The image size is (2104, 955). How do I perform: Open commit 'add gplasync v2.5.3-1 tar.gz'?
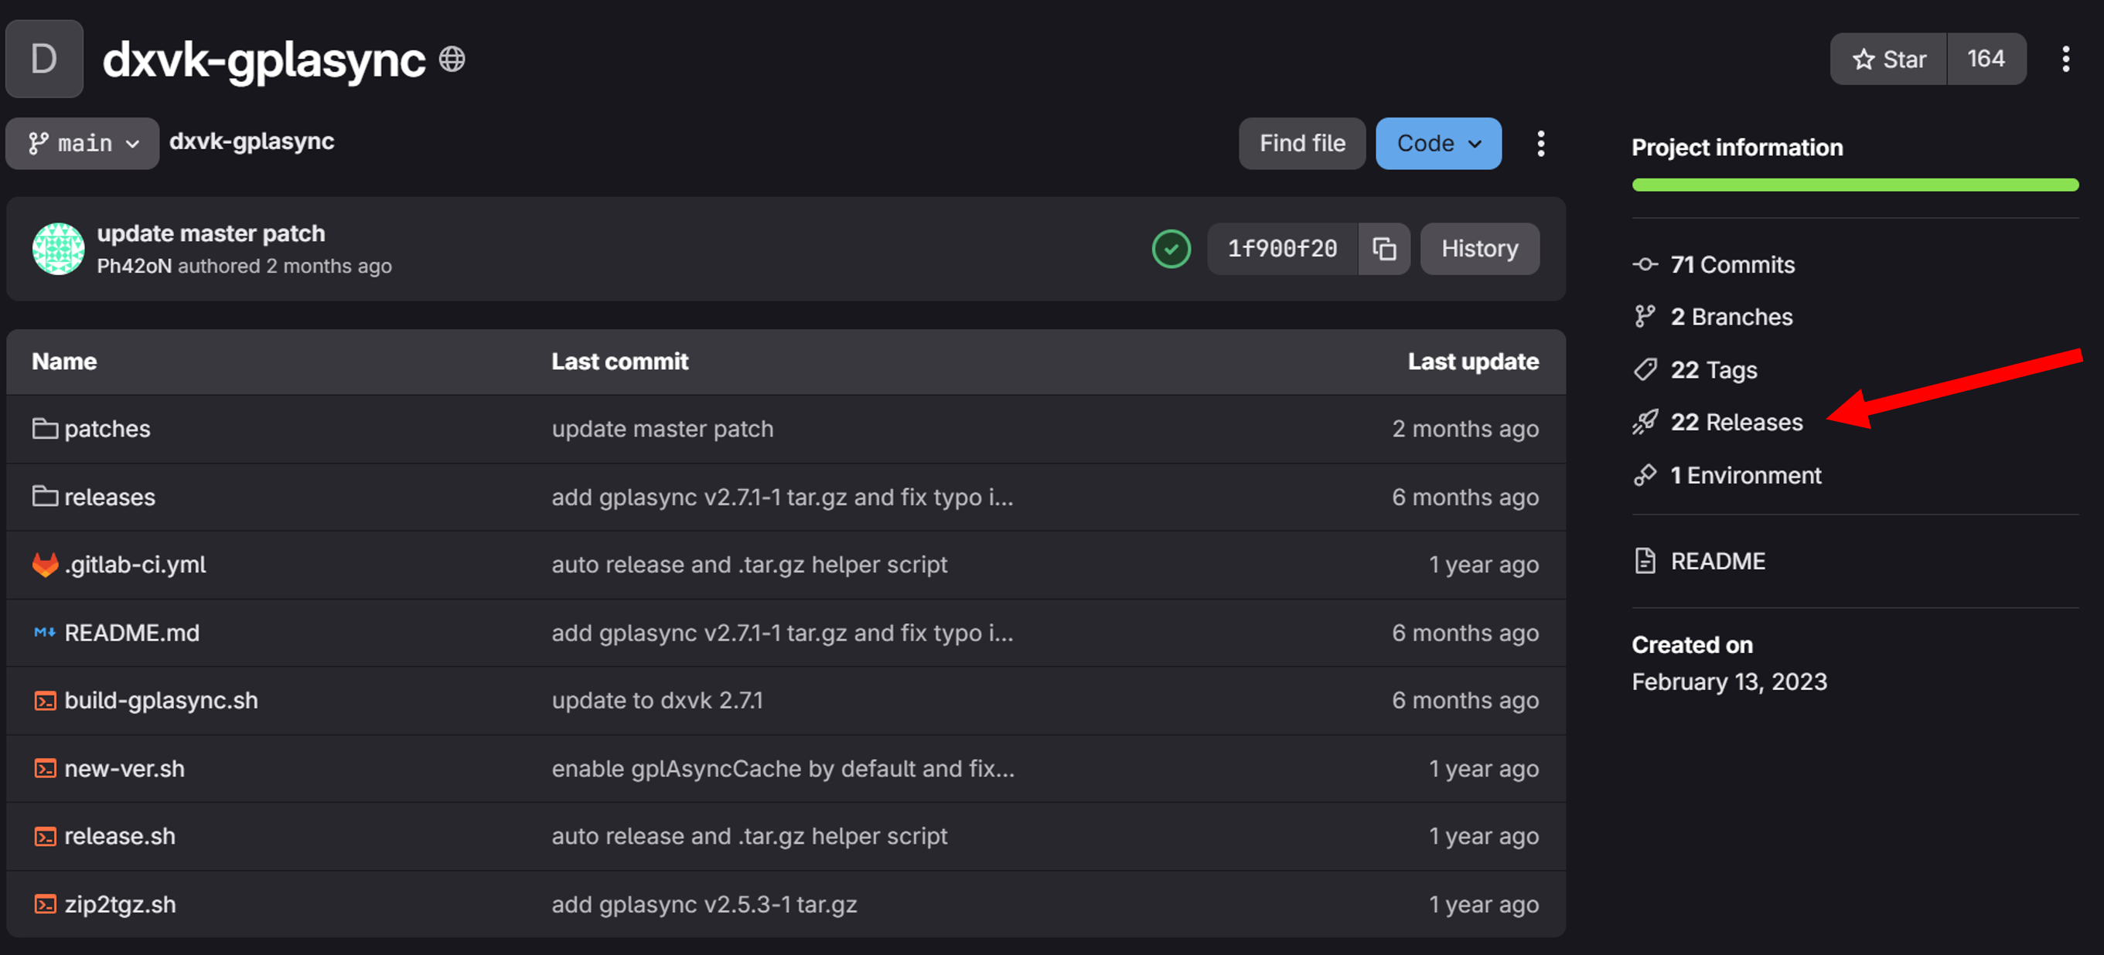point(704,906)
